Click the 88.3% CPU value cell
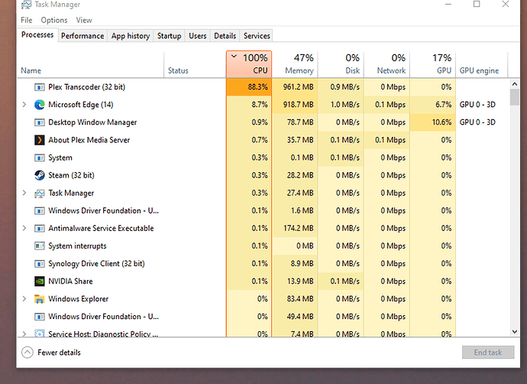 [x=249, y=87]
